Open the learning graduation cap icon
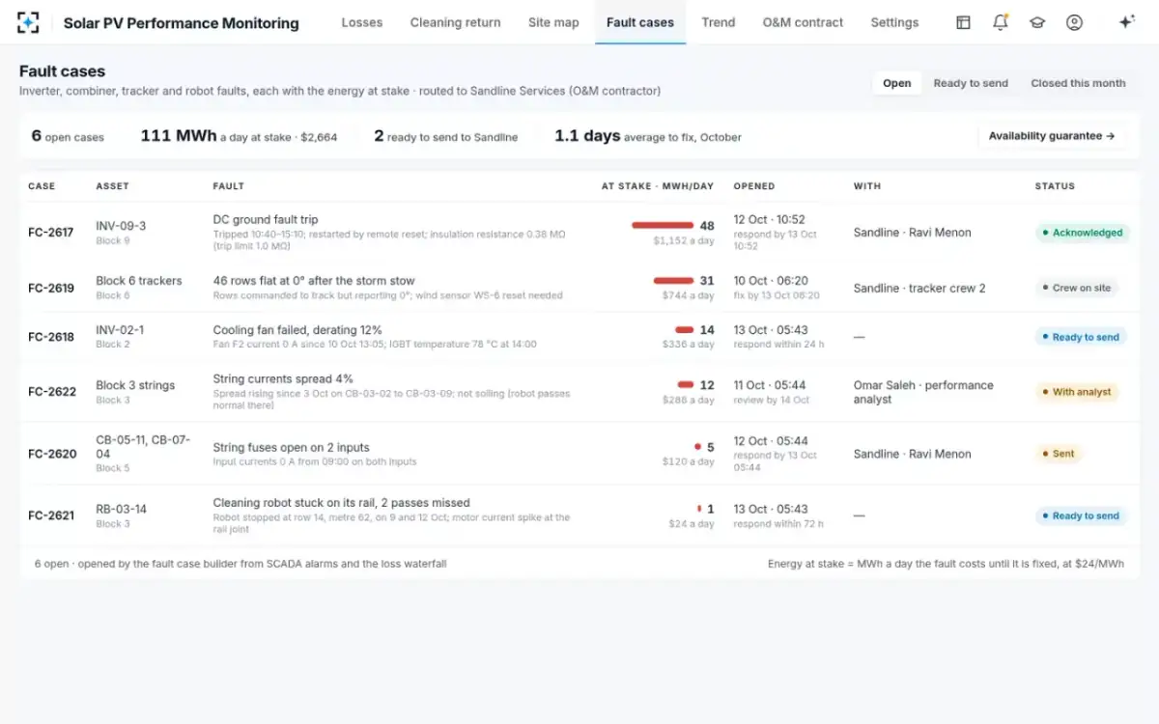Screen dimensions: 1159x724 1037,22
